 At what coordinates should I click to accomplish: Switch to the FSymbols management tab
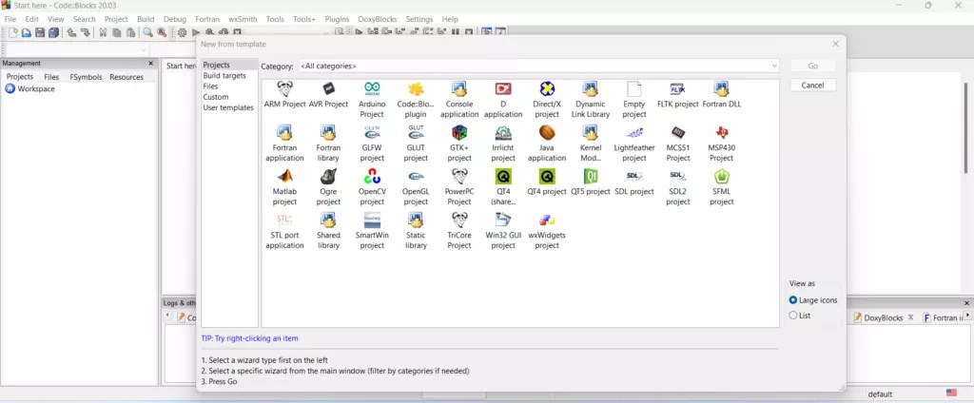pyautogui.click(x=86, y=77)
